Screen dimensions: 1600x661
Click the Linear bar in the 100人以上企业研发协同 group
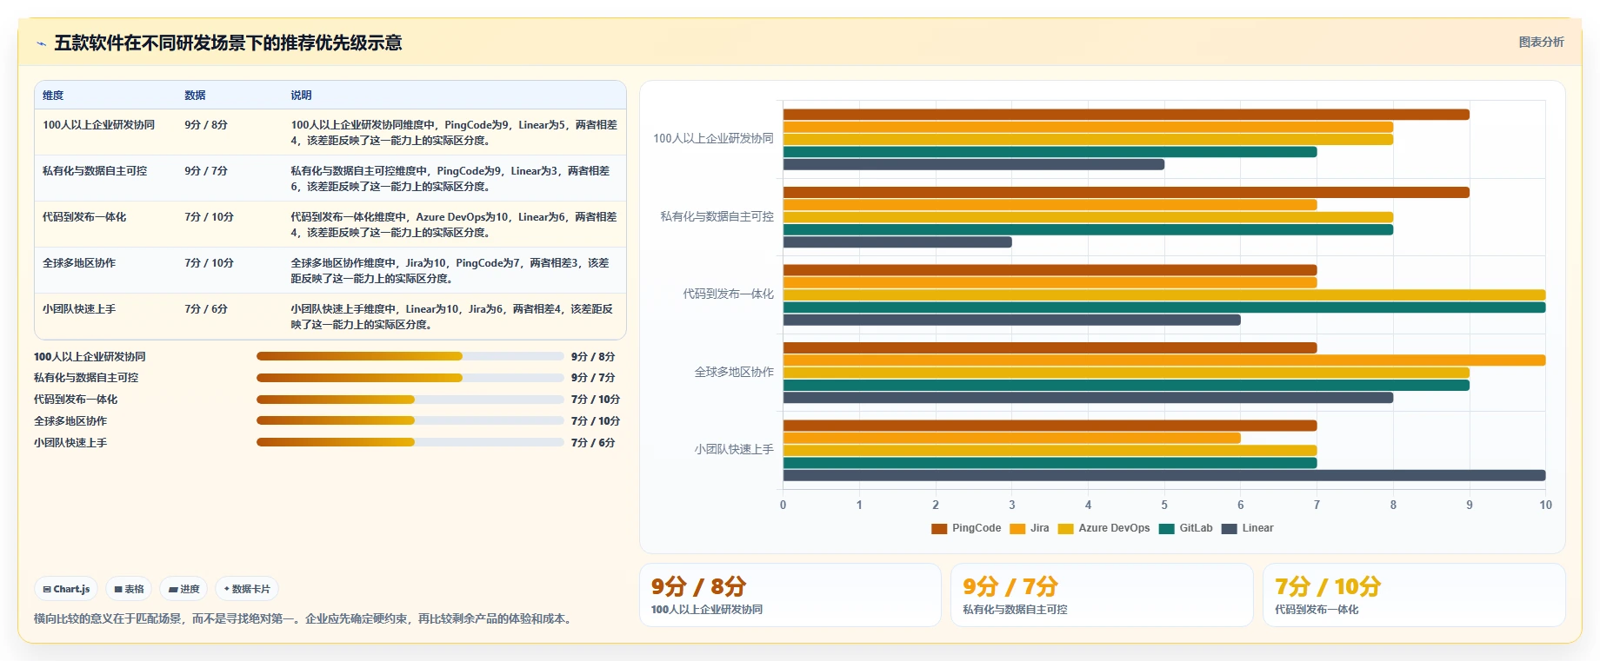974,164
